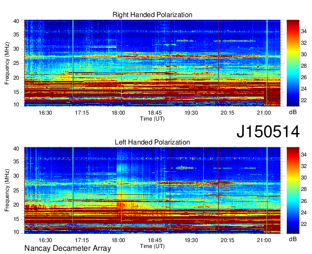Viewport: 312px width, 254px height.
Task: Click the 30 dB tick on right-handed colorbar
Action: pyautogui.click(x=304, y=54)
